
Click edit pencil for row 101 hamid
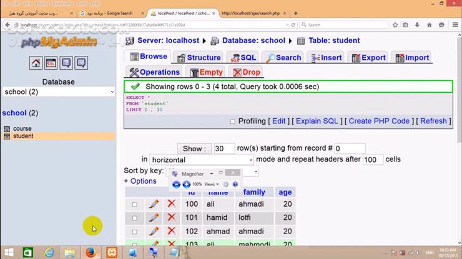pos(154,217)
